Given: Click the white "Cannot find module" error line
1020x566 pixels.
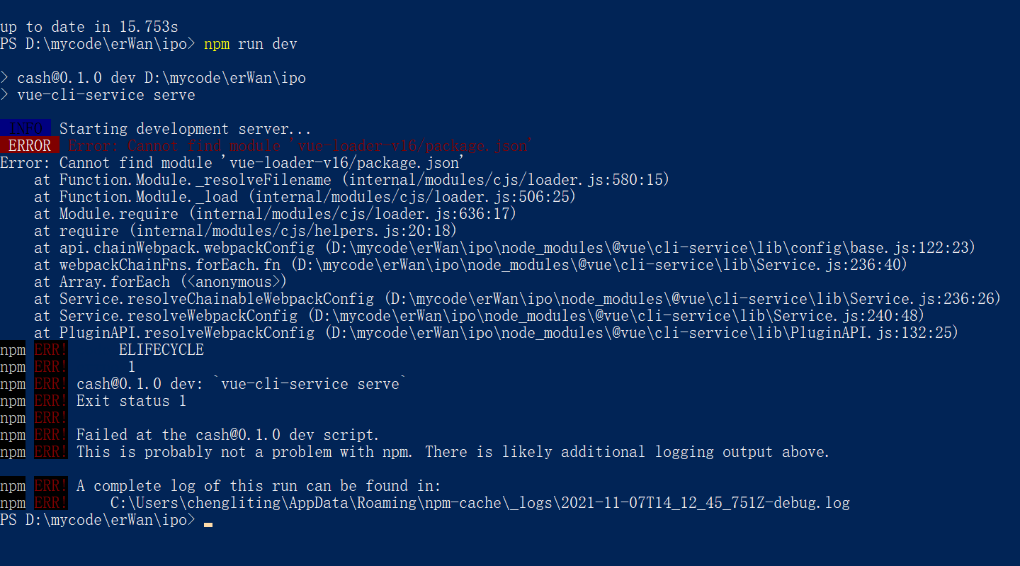Looking at the screenshot, I should coord(232,163).
